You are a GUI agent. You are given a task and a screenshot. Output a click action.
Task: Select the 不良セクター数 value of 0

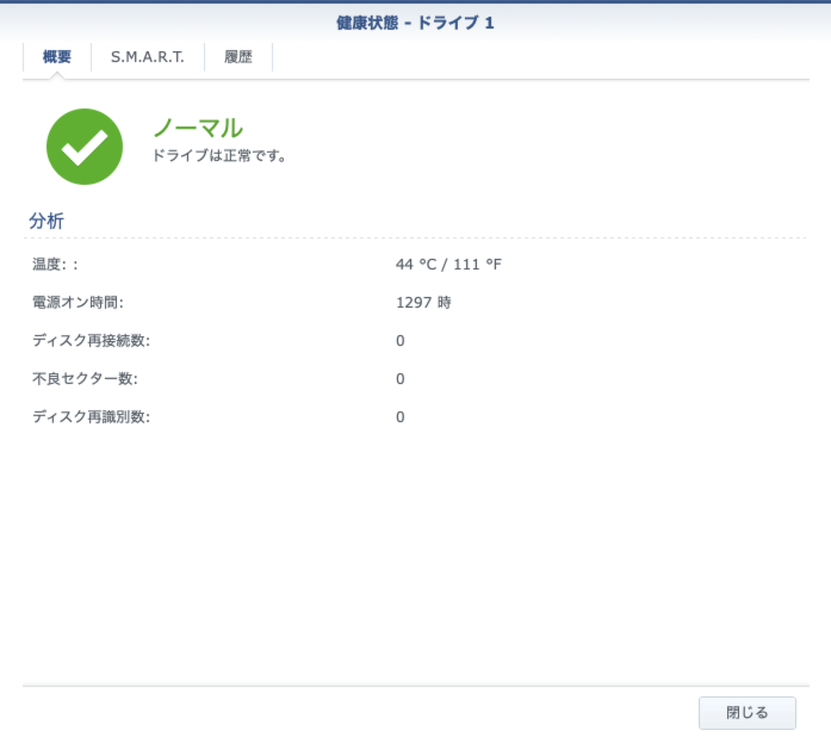click(400, 379)
